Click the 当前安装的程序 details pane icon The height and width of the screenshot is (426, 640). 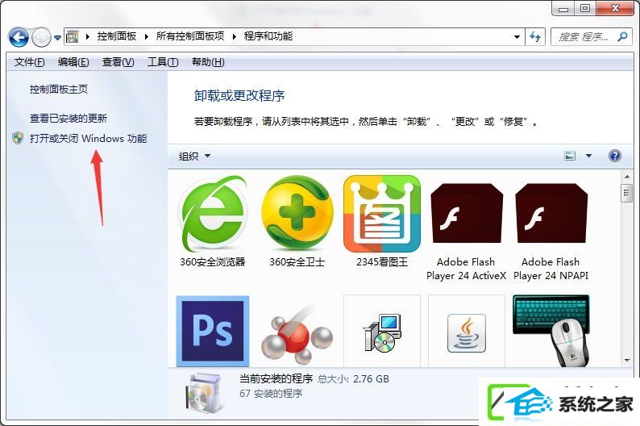coord(203,392)
